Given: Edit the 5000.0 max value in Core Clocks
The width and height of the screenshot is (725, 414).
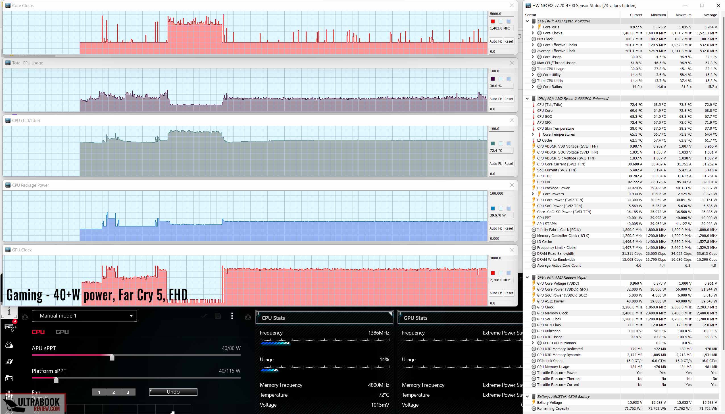Looking at the screenshot, I should click(501, 14).
